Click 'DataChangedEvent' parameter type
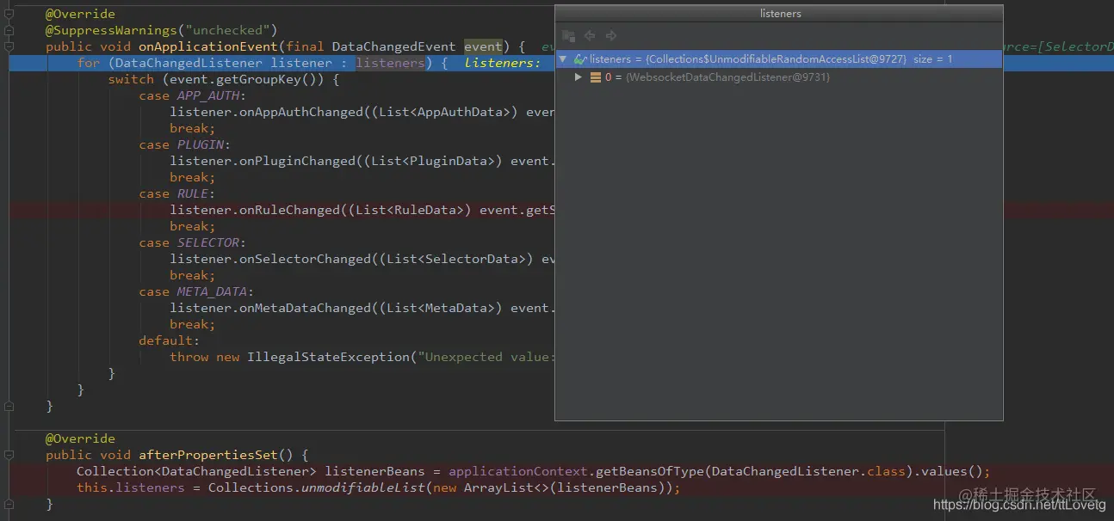Image resolution: width=1114 pixels, height=521 pixels. tap(393, 46)
